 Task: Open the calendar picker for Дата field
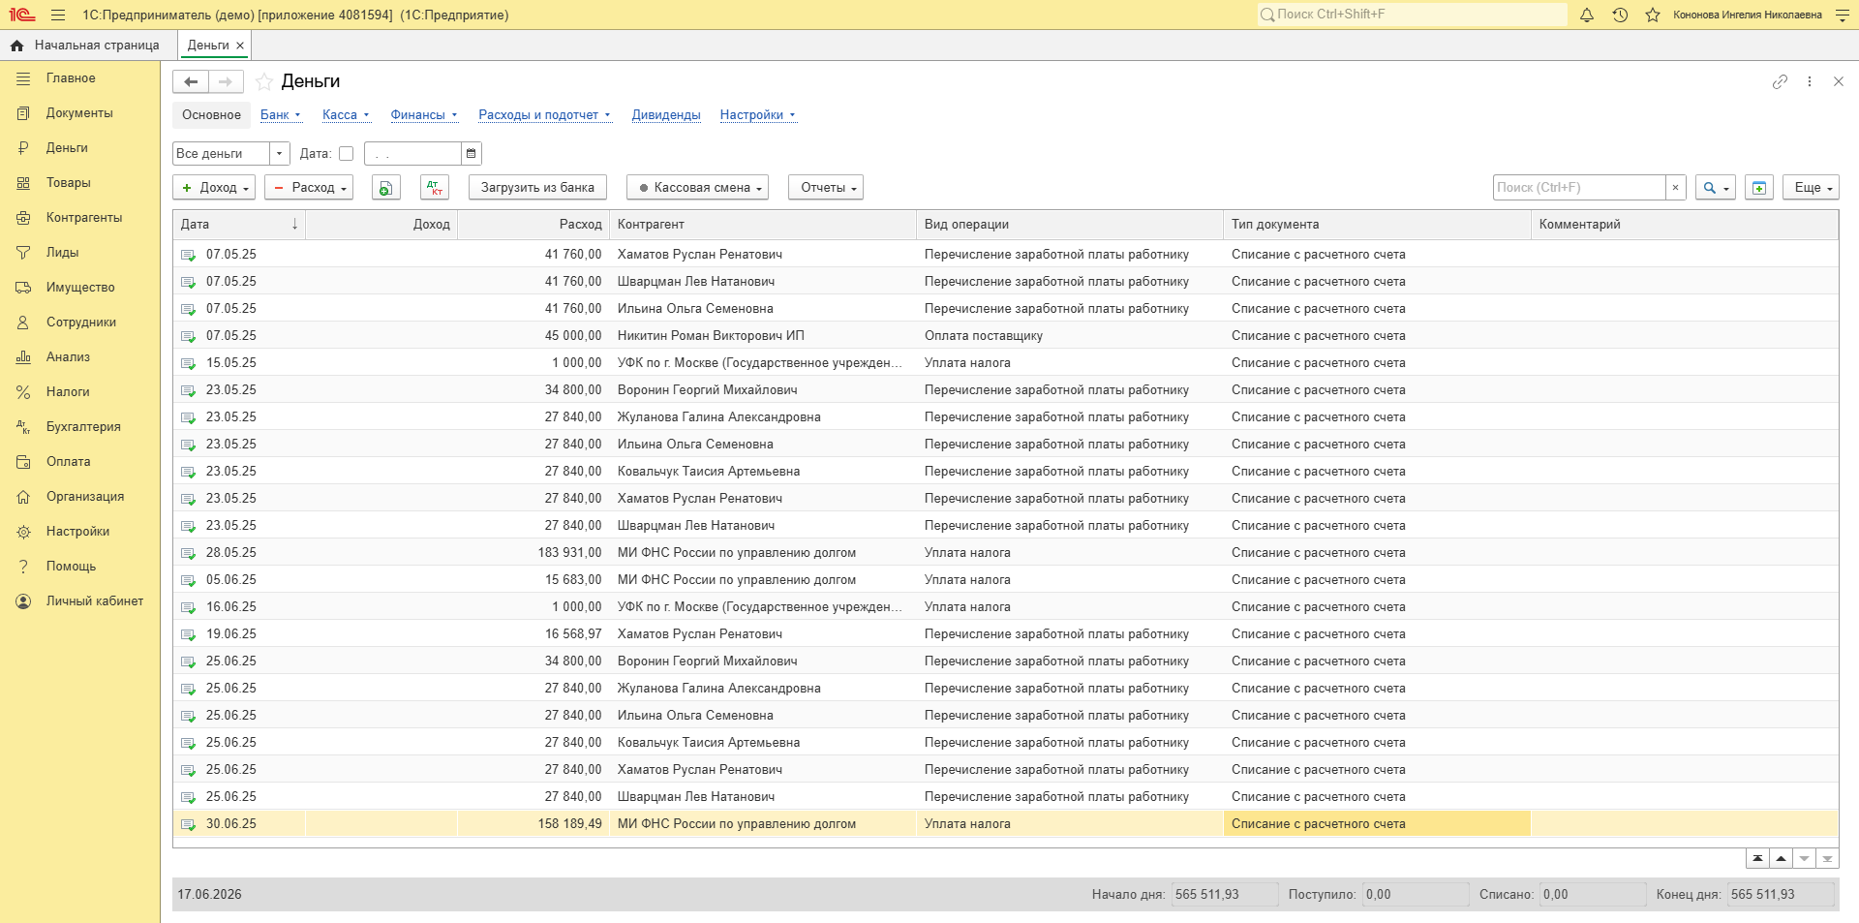(471, 153)
